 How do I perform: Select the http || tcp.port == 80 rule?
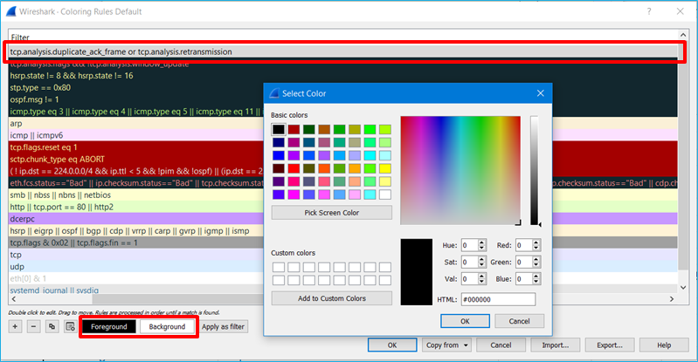pos(135,207)
